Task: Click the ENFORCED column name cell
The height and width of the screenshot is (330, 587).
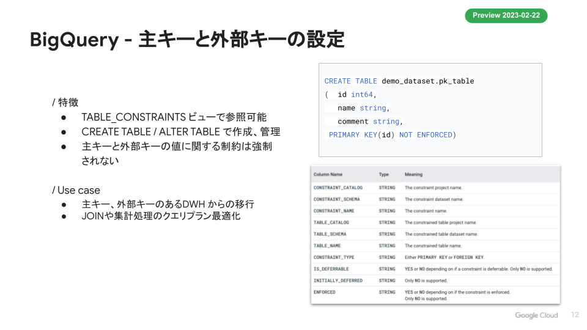Action: [325, 292]
